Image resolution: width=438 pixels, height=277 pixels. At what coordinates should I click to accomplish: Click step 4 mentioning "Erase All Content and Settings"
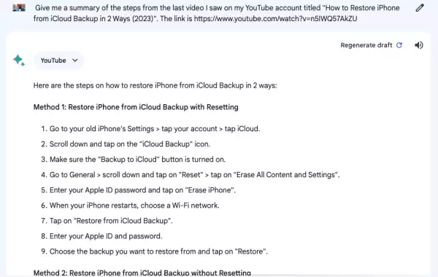[x=191, y=175]
